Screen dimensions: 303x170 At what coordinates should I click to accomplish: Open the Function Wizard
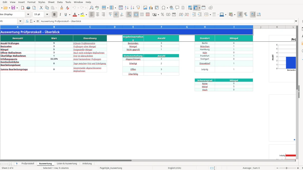pos(27,21)
